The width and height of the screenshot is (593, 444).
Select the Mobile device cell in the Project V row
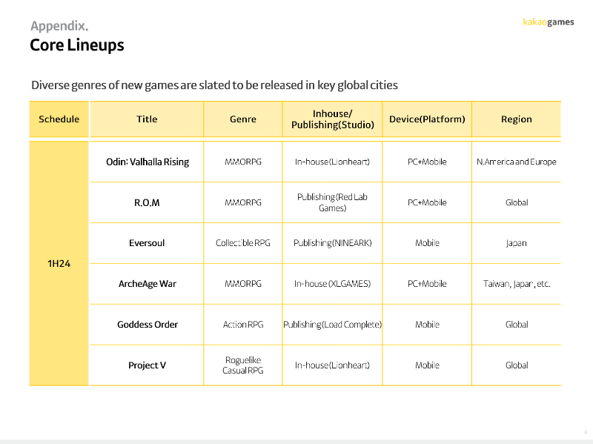tap(427, 365)
